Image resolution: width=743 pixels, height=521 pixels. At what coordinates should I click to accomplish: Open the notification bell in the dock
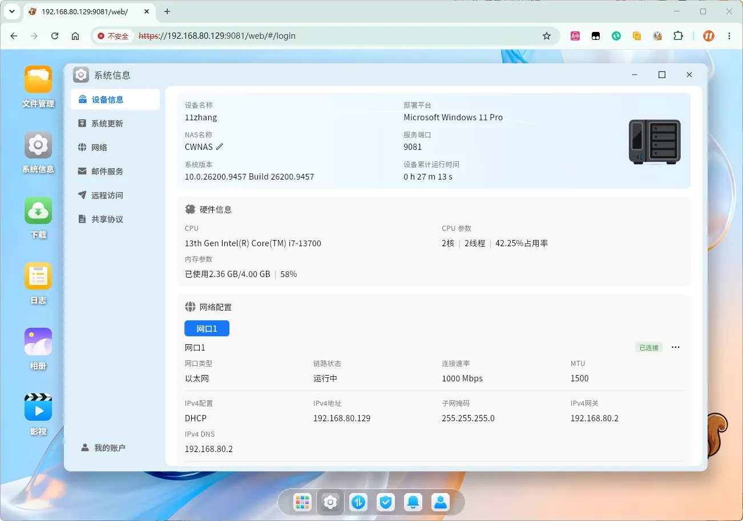point(413,502)
